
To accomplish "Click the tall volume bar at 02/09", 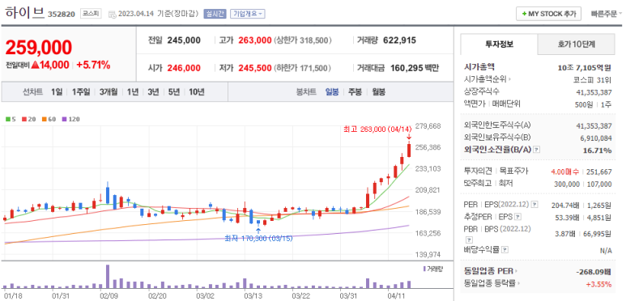I will click(108, 276).
